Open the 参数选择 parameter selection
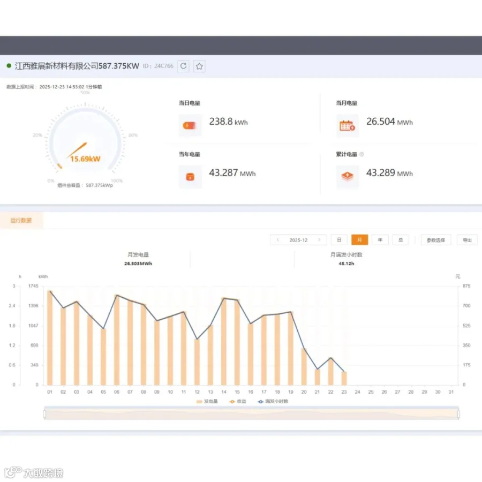 (435, 240)
